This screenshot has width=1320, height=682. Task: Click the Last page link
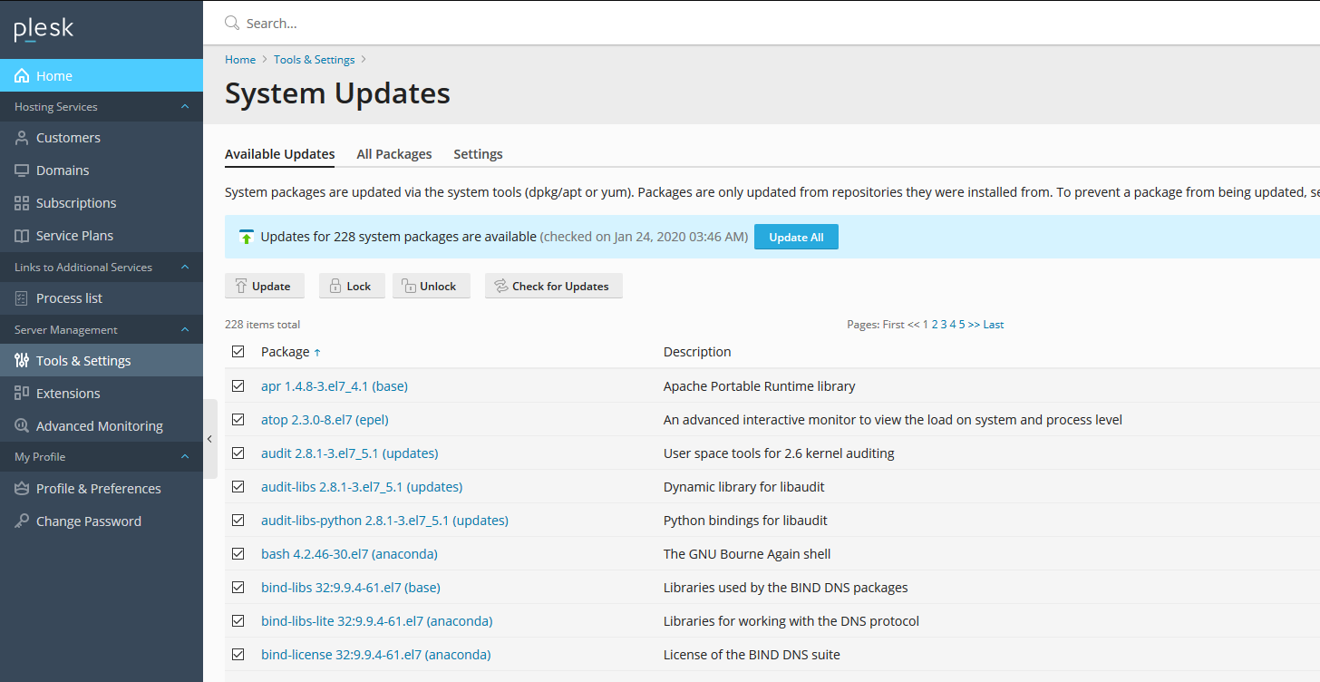click(994, 325)
